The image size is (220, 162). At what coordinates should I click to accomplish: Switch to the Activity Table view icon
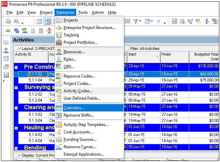click(x=39, y=22)
